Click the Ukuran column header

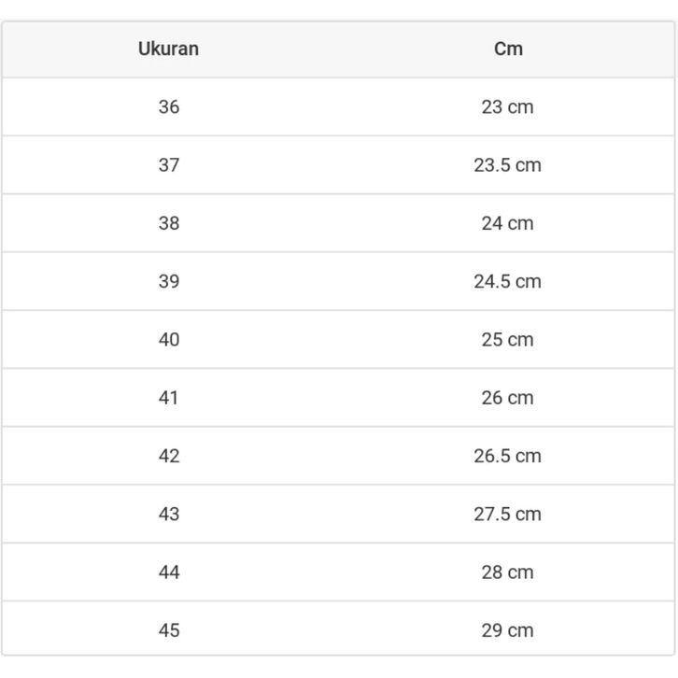click(168, 49)
